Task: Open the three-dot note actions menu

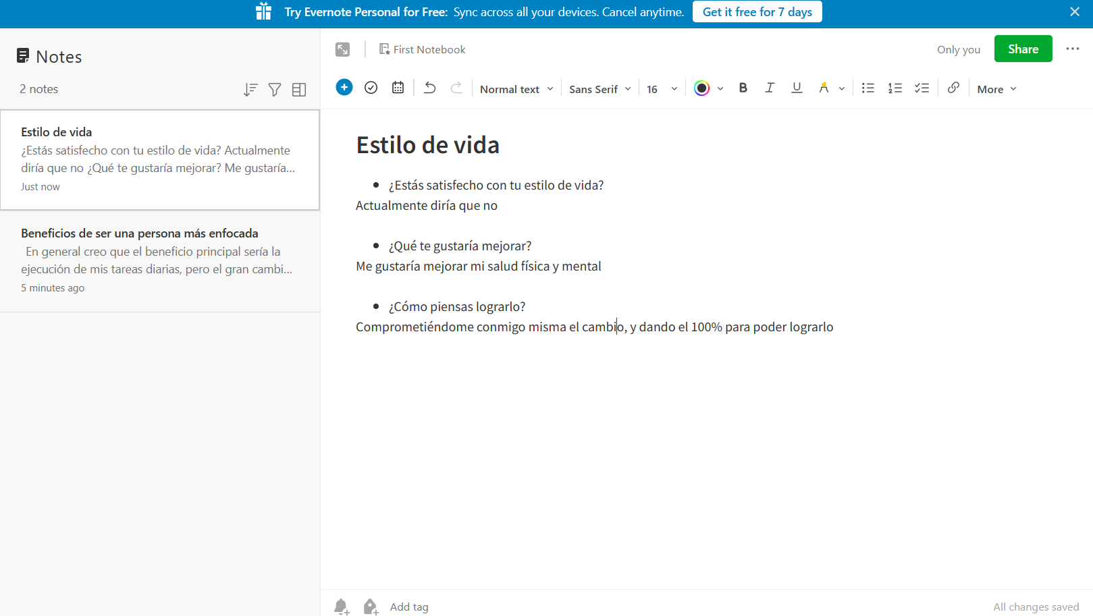Action: (1073, 49)
